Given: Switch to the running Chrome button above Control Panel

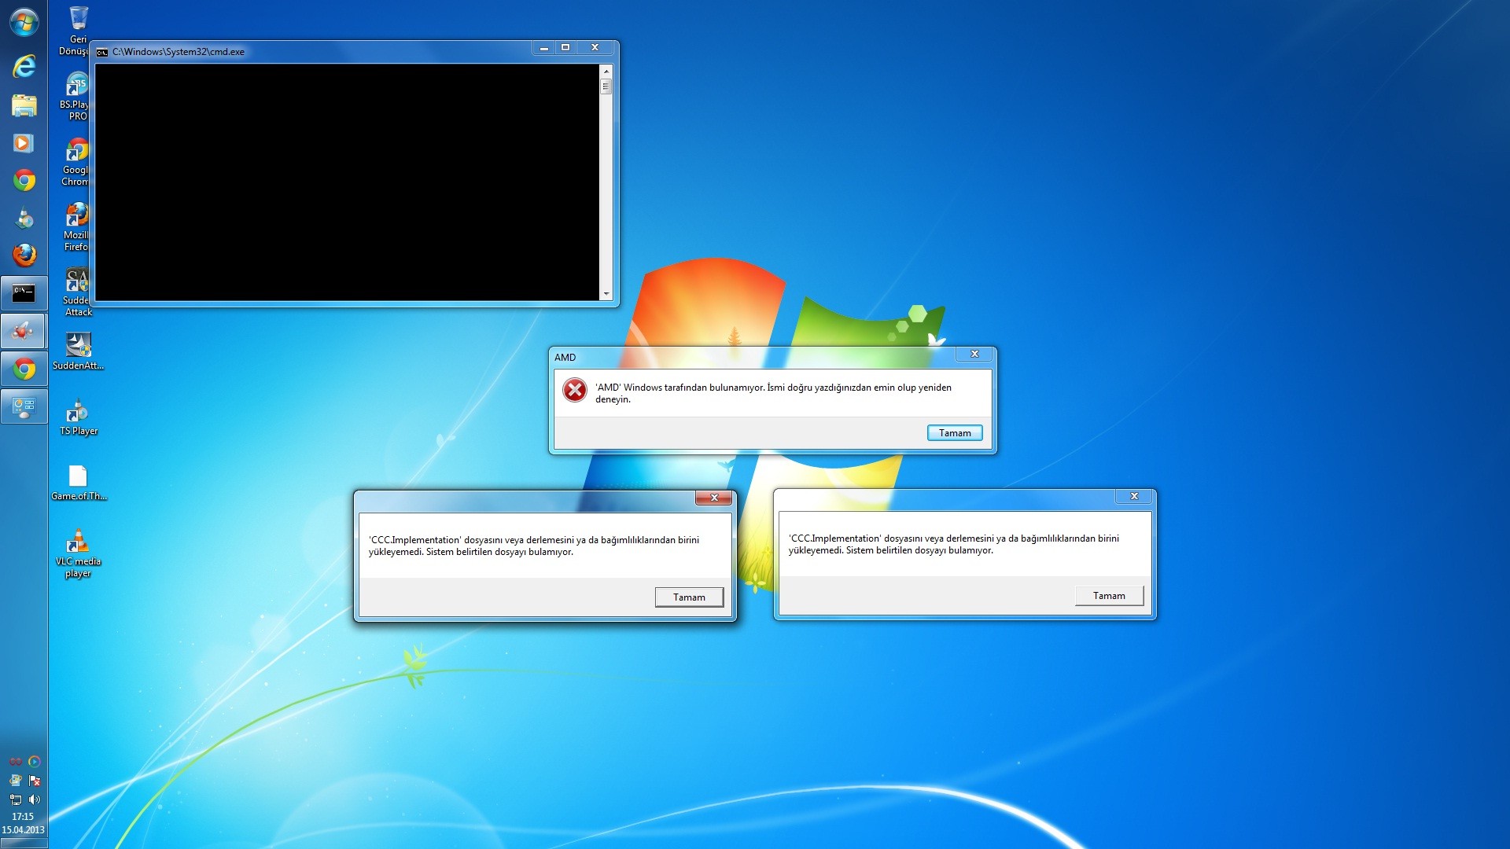Looking at the screenshot, I should [x=24, y=369].
